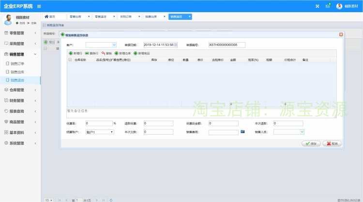363x202 pixels.
Task: Open the messages icon in top bar
Action: (x=328, y=6)
